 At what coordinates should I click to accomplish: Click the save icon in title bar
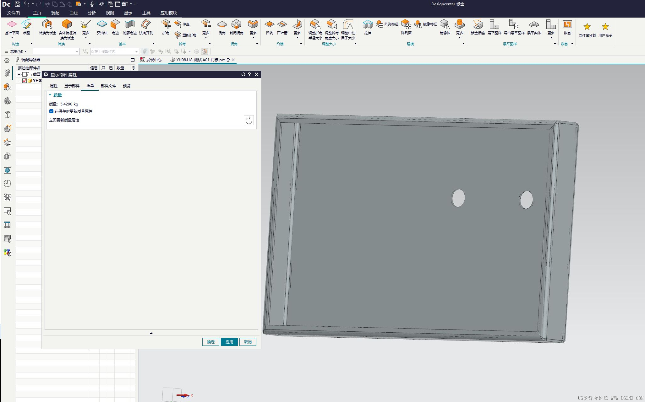coord(18,4)
